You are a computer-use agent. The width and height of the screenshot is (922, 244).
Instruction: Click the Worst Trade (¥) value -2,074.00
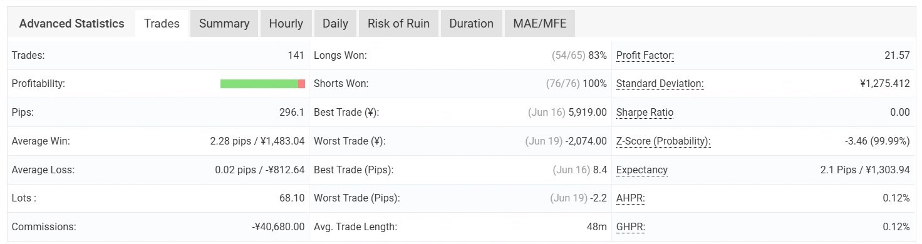pos(586,141)
